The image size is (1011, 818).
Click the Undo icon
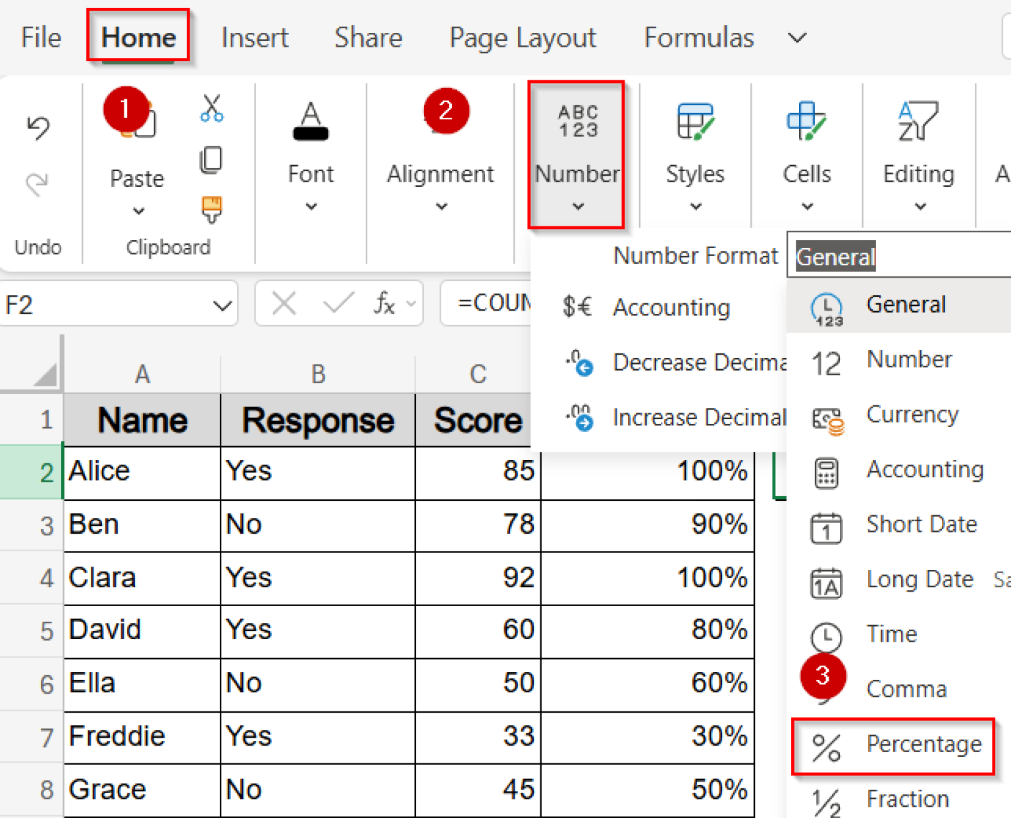coord(38,128)
